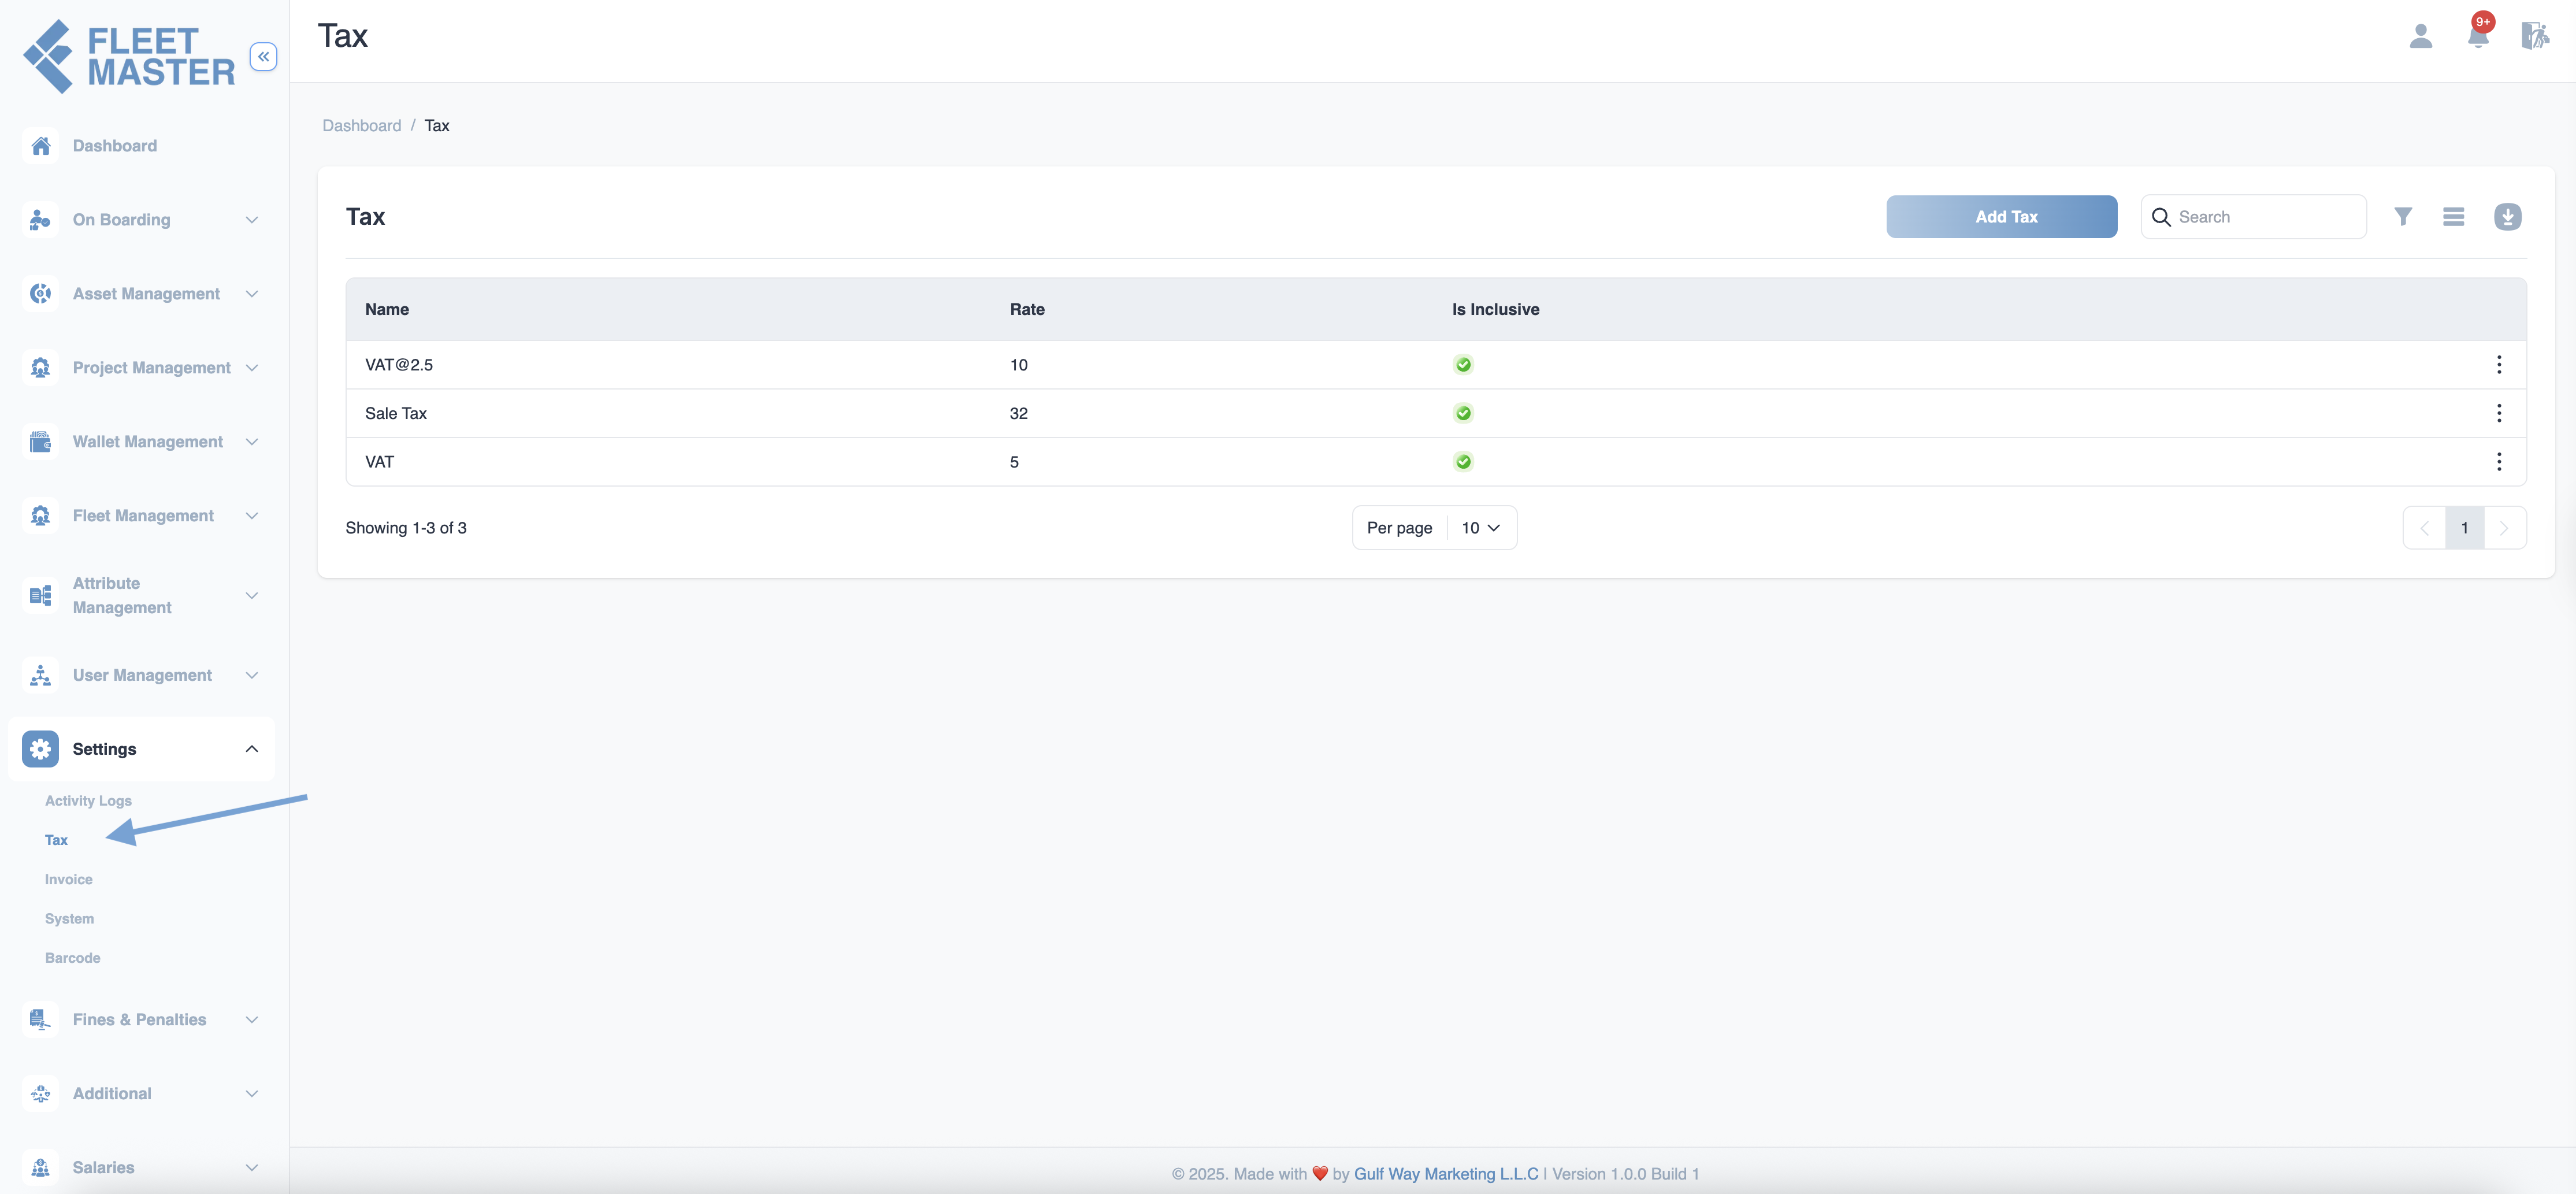Go to Dashboard menu label

pos(114,146)
